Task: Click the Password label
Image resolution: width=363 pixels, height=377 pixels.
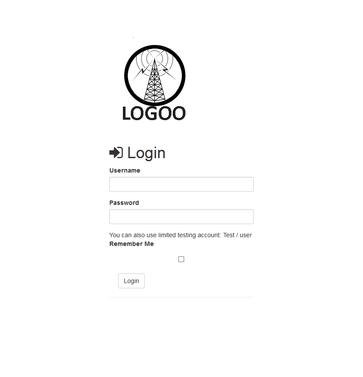Action: 124,203
